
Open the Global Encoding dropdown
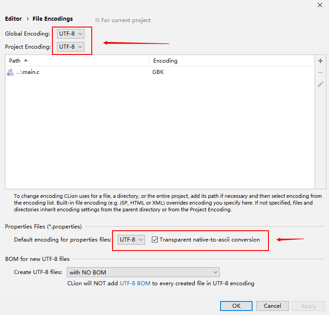click(x=70, y=34)
